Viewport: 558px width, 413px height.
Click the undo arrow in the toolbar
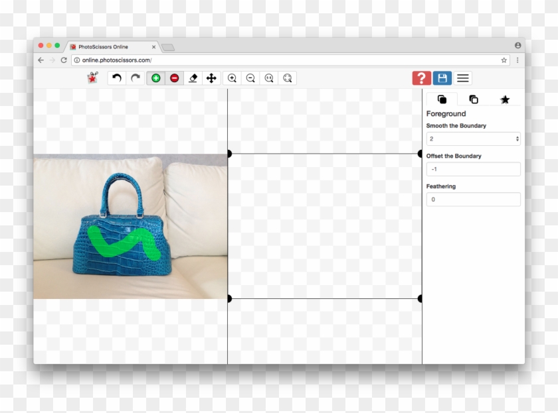pyautogui.click(x=117, y=78)
